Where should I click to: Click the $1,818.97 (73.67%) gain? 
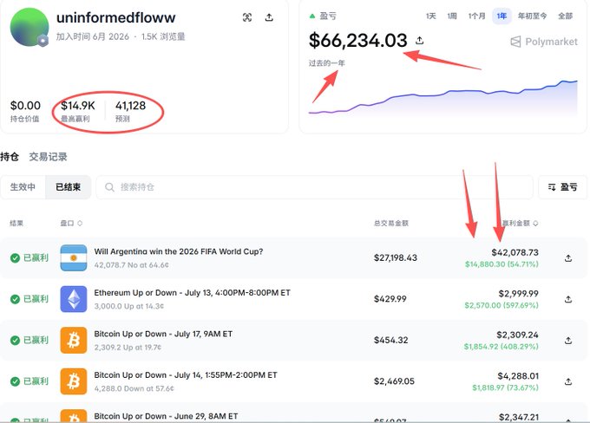505,387
